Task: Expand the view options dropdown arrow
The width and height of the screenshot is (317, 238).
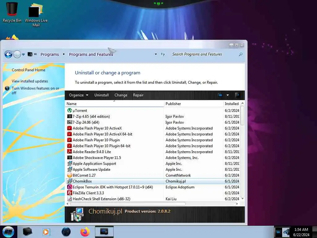Action: click(228, 95)
